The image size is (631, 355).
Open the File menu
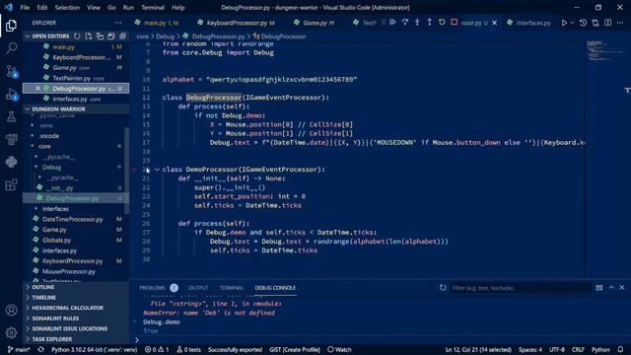coord(25,7)
